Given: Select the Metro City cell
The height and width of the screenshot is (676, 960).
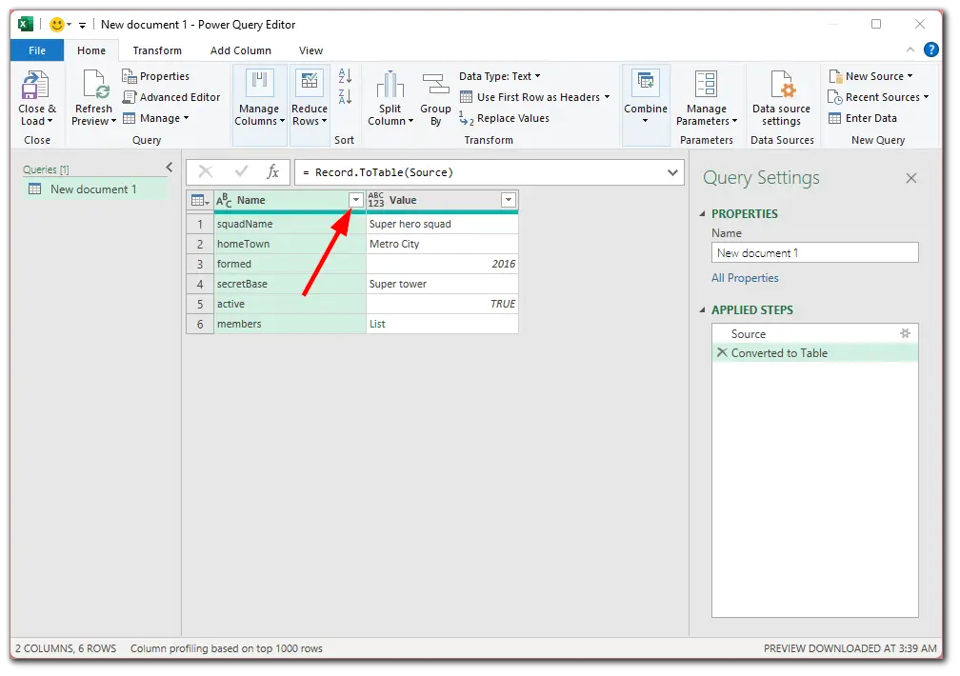Looking at the screenshot, I should coord(442,244).
